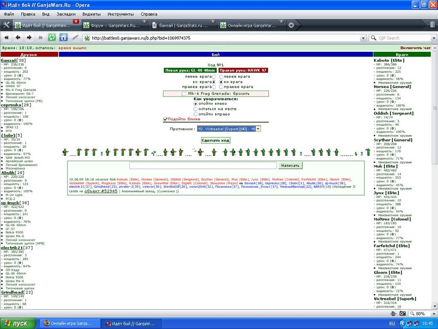Select right hand 'левее врага' radio

pos(221,76)
